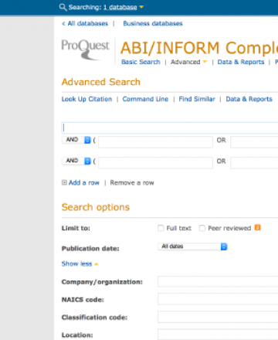Enable the Full text limit checkbox
The image size is (278, 340).
coord(161,228)
